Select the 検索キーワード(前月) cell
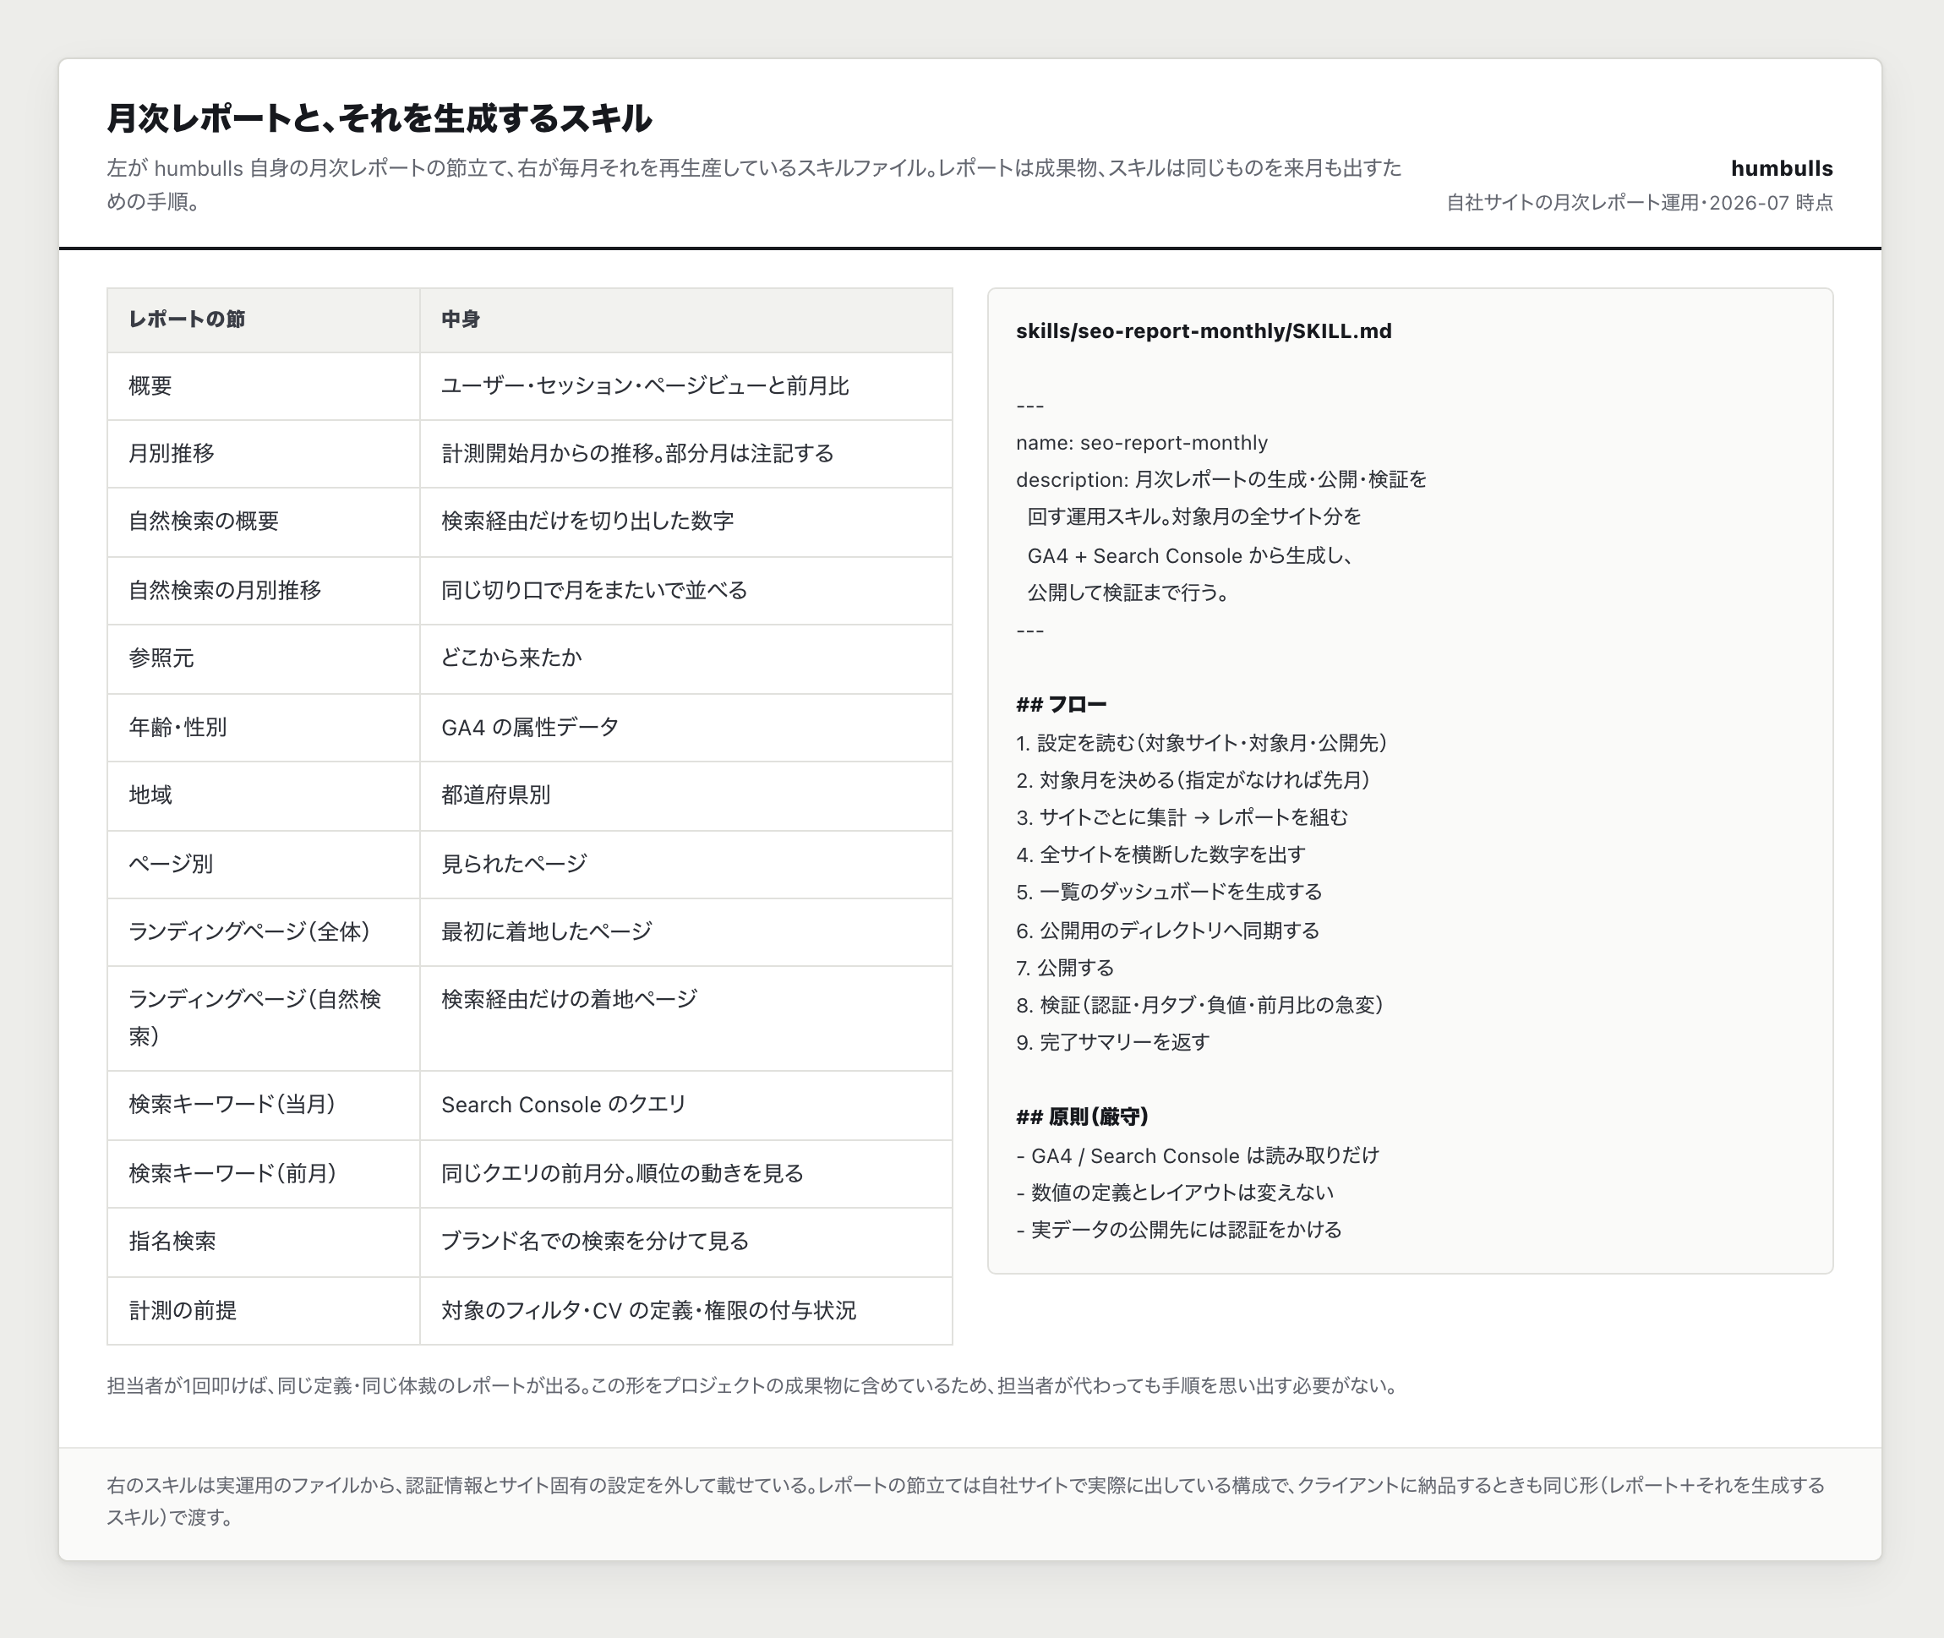The height and width of the screenshot is (1638, 1944). point(264,1174)
